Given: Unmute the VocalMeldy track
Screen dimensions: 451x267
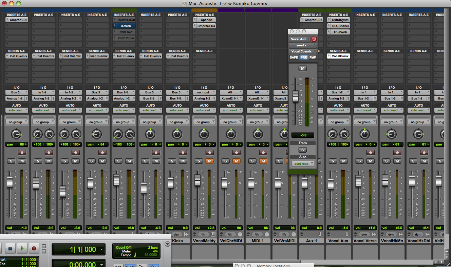Looking at the screenshot, I should click(x=210, y=161).
